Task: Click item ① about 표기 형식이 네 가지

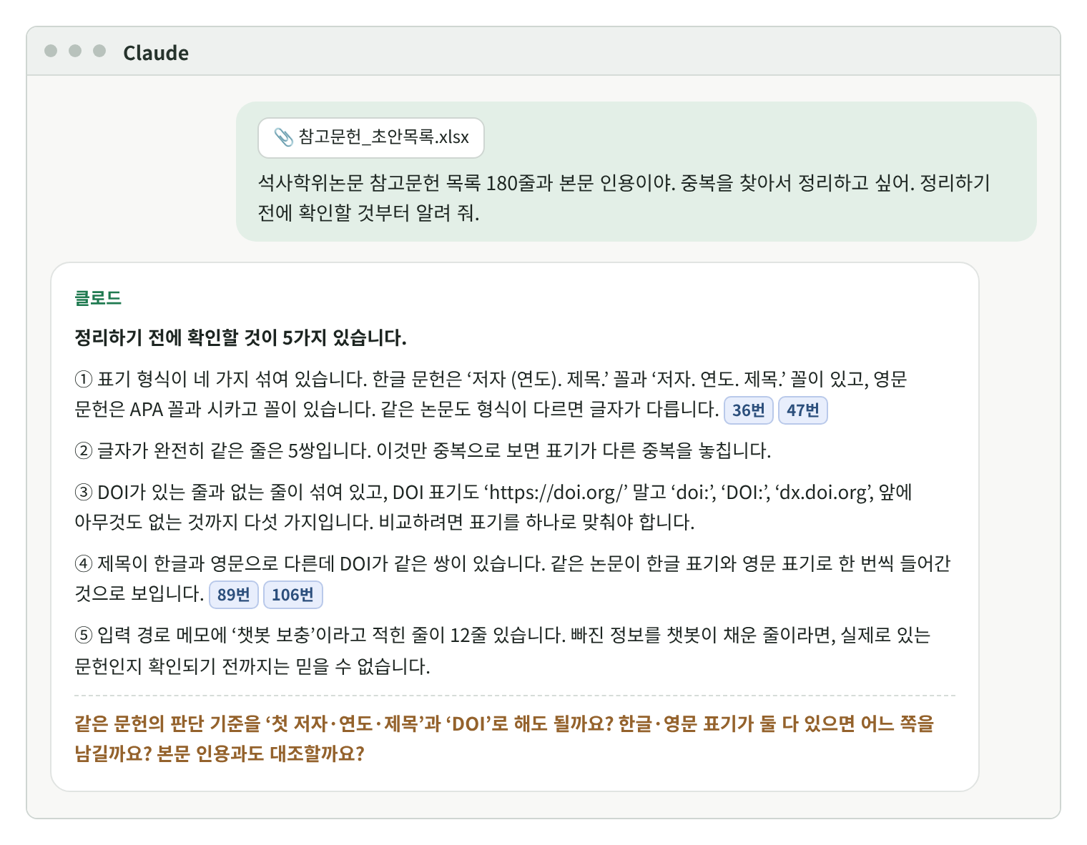Action: pyautogui.click(x=491, y=394)
